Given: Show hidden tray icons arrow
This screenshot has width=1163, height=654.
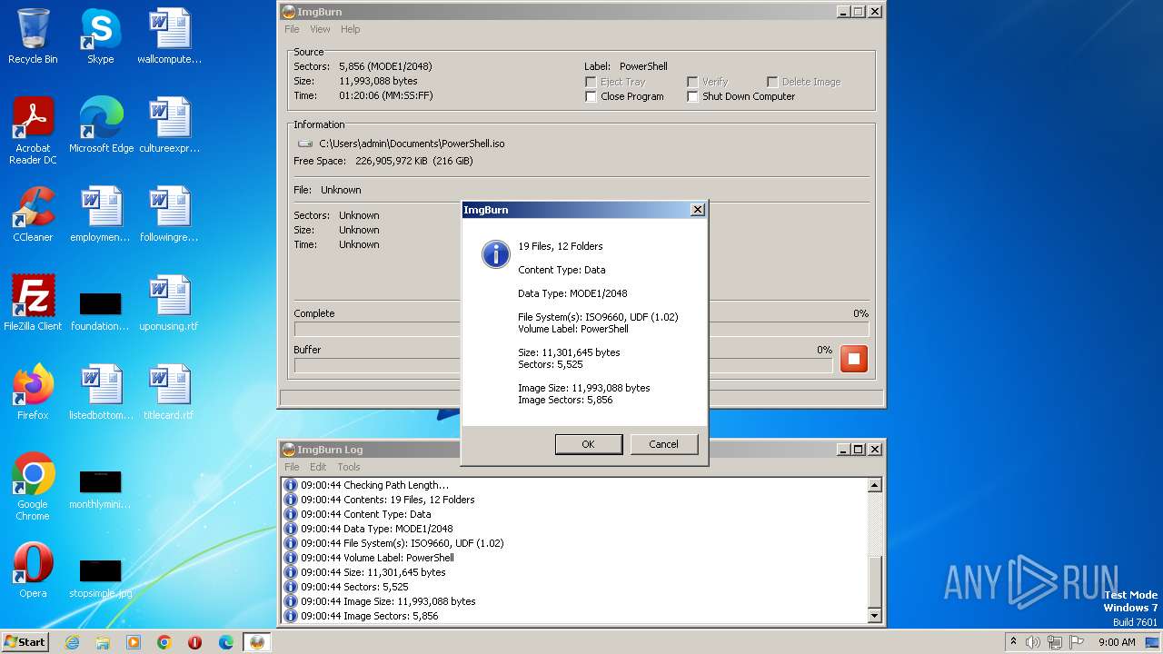Looking at the screenshot, I should pyautogui.click(x=1014, y=642).
